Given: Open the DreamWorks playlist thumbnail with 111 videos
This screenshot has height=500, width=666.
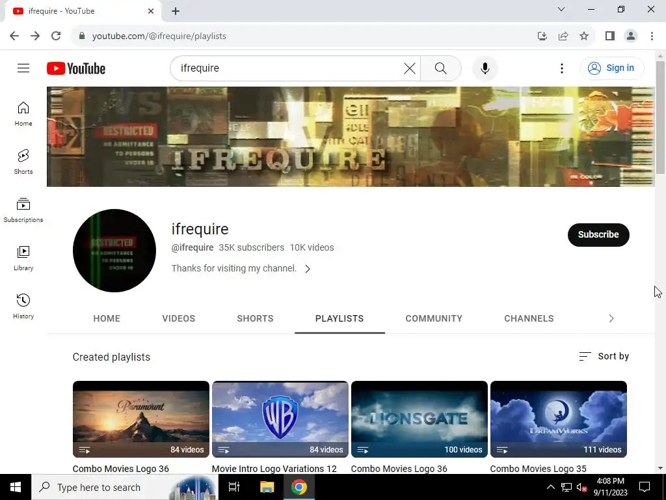Looking at the screenshot, I should (559, 419).
